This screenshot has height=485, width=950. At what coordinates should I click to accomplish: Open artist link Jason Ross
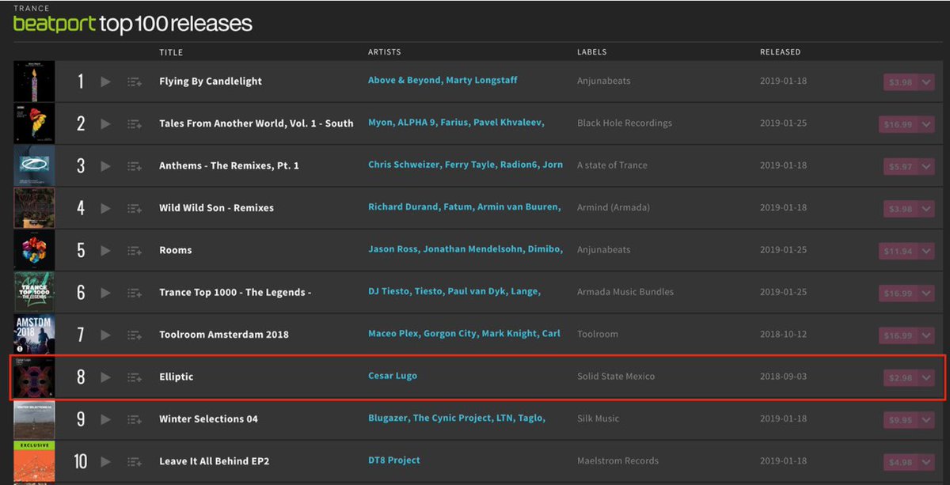tap(393, 249)
